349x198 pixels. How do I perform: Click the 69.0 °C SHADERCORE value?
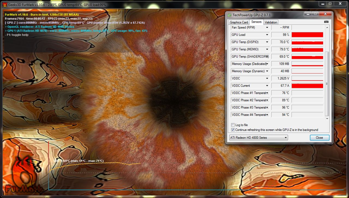pos(281,57)
